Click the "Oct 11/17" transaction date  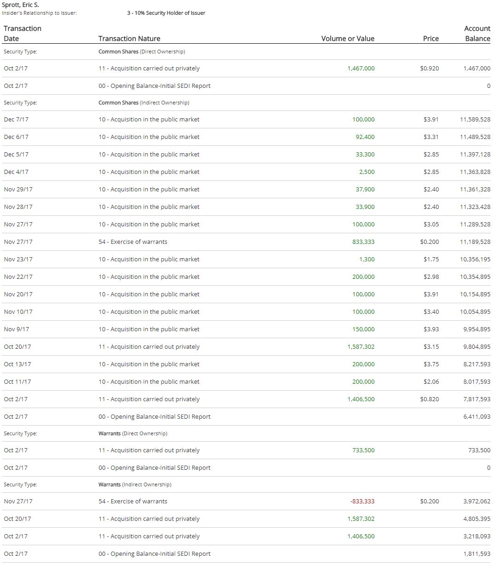(x=17, y=382)
